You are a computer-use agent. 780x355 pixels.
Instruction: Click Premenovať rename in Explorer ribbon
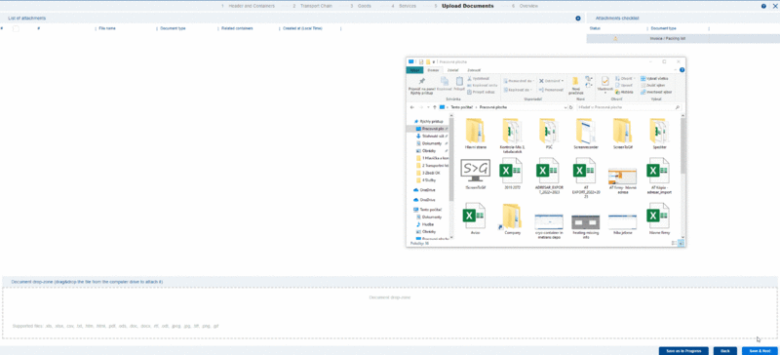550,90
